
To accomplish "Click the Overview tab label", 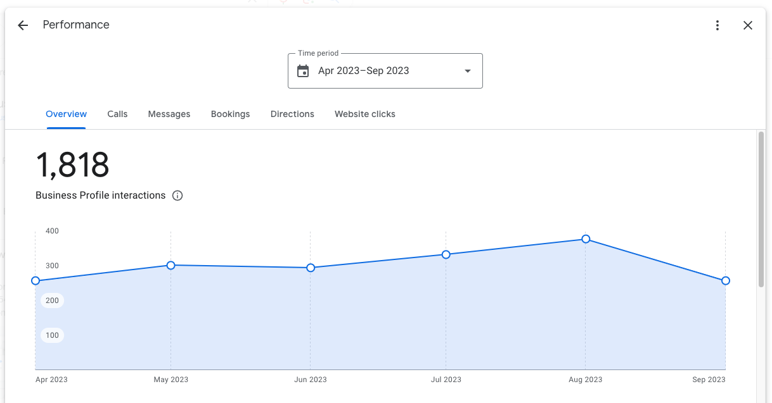I will click(66, 114).
